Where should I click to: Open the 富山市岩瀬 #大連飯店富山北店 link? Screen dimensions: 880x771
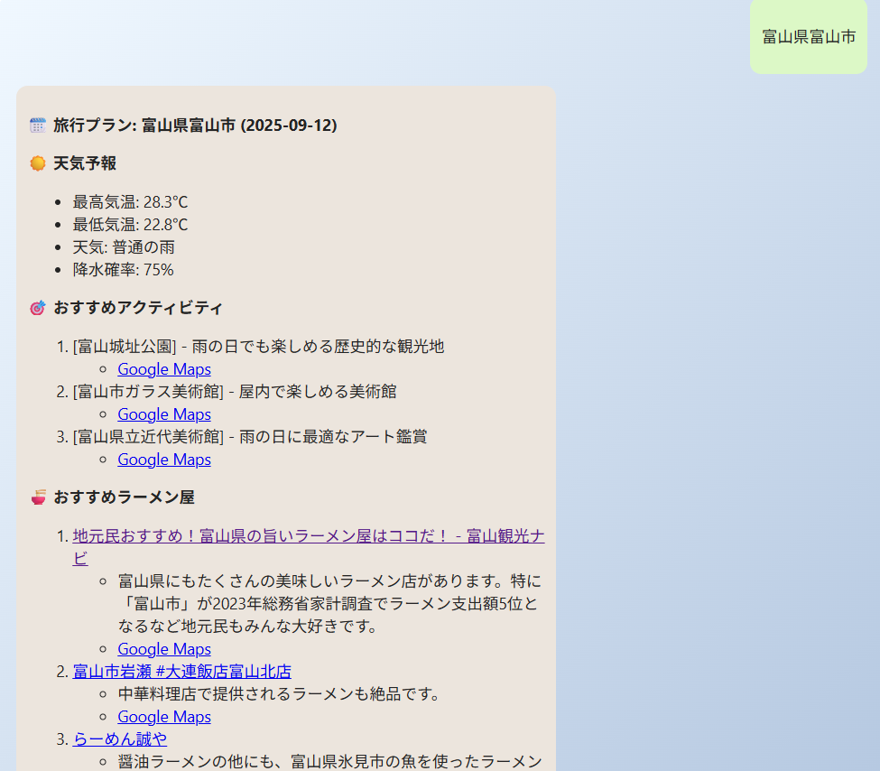click(181, 672)
